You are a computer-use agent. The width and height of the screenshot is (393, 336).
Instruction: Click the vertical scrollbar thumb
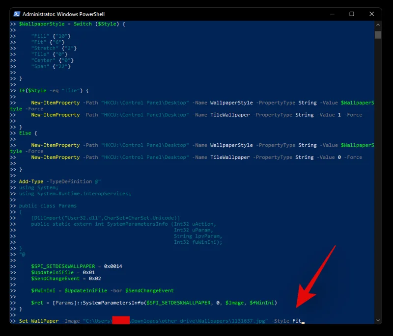click(x=378, y=35)
